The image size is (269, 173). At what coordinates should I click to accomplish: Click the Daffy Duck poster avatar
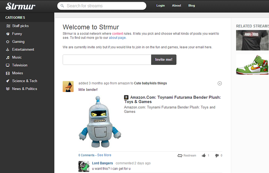click(x=68, y=86)
